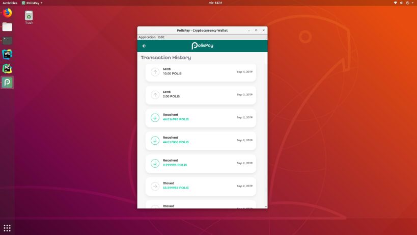Image resolution: width=417 pixels, height=235 pixels.
Task: Click the up-arrow icon of the 2.00 POLIS sent entry
Action: pyautogui.click(x=155, y=95)
